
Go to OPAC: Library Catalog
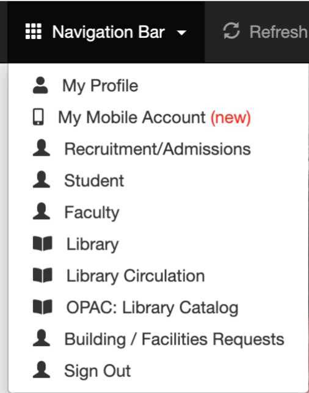point(158,308)
